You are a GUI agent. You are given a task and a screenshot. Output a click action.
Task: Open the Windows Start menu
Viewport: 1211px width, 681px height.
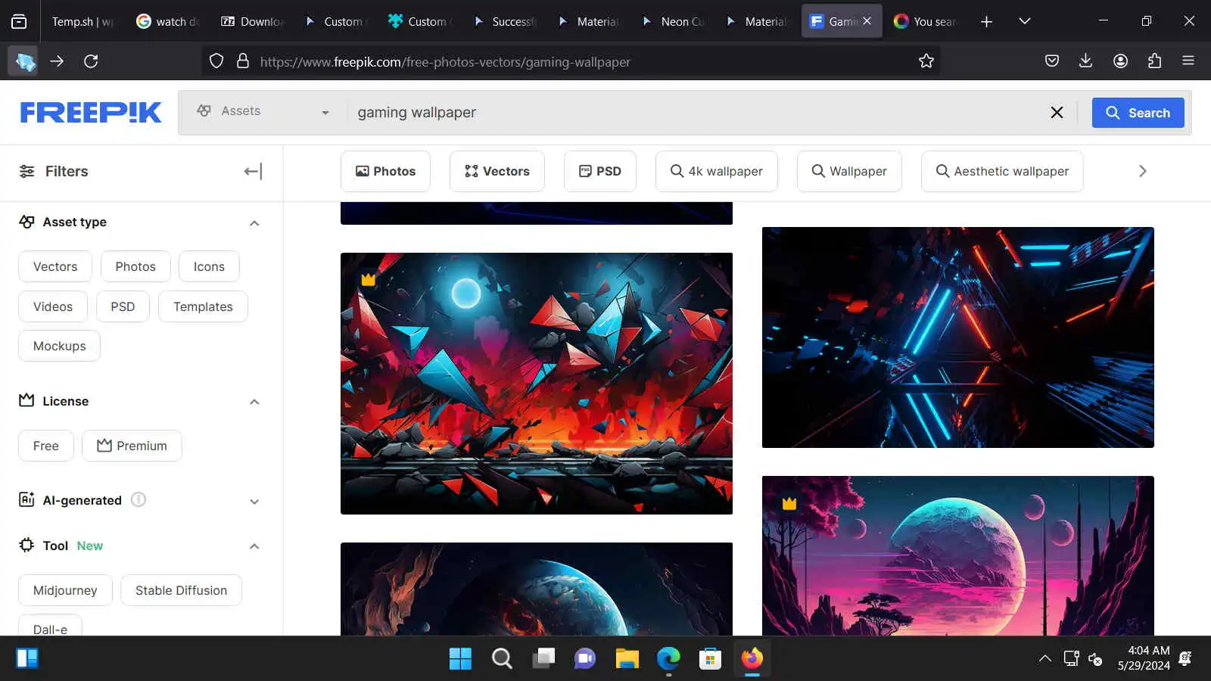coord(460,658)
